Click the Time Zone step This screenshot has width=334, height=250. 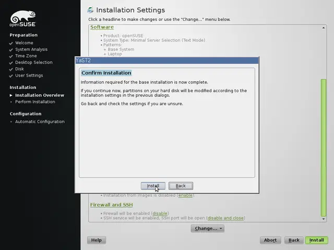(x=26, y=56)
